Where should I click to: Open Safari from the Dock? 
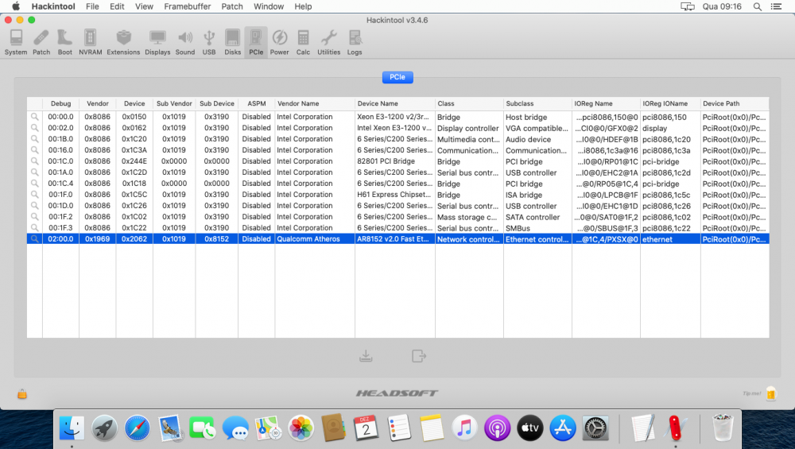click(138, 428)
